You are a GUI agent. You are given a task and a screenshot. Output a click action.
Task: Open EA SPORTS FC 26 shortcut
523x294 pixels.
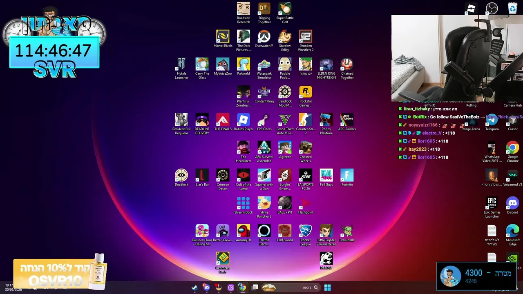coord(306,179)
